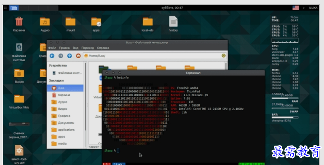This screenshot has height=165, width=324.
Task: Select the iluxa bookmark in sidebar
Action: (65, 88)
